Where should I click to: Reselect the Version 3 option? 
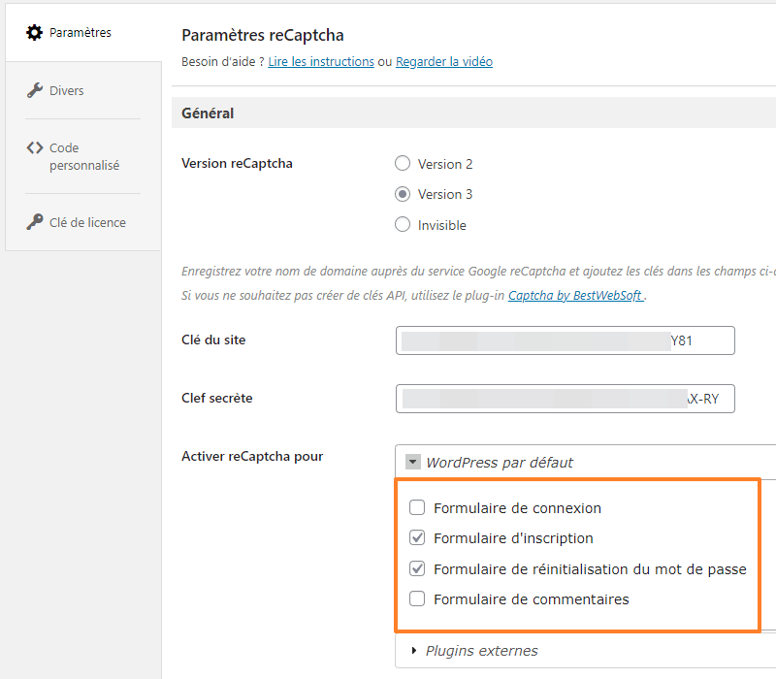coord(403,194)
